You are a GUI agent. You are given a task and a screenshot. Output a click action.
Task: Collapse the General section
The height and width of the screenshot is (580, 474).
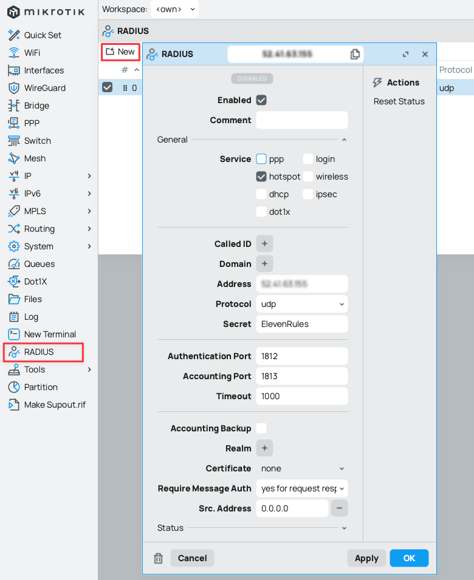tap(345, 140)
